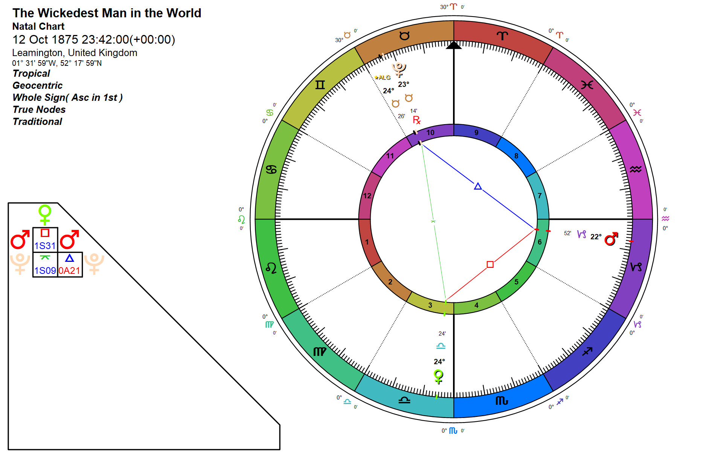This screenshot has height=462, width=723.
Task: Click the Capricorn glyph on the zodiac ring
Action: (636, 267)
